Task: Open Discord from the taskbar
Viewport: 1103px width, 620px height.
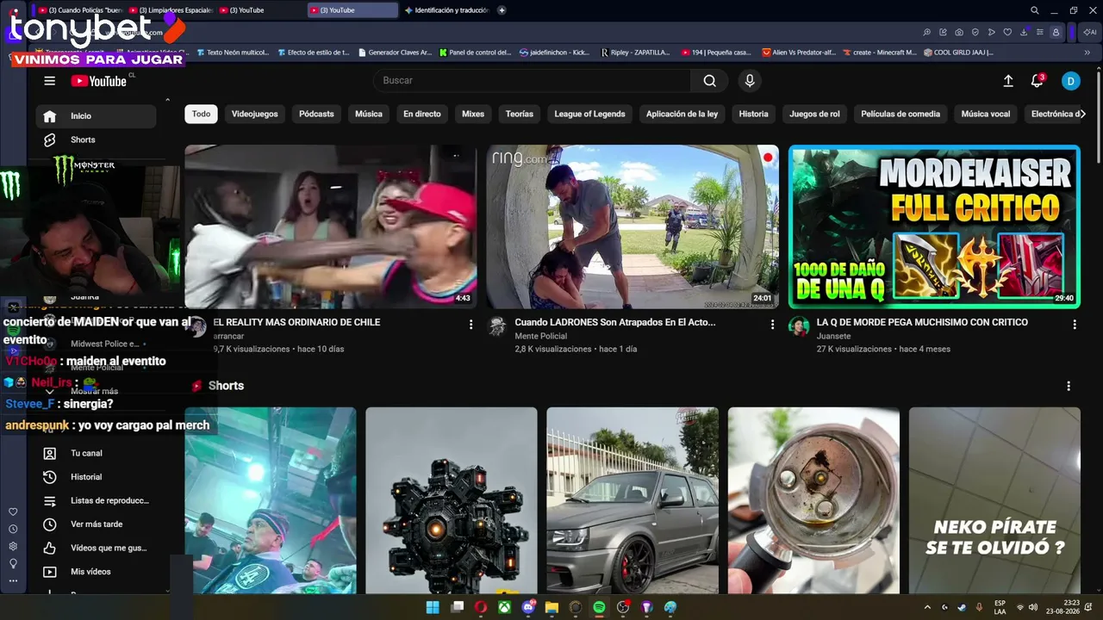Action: point(528,607)
